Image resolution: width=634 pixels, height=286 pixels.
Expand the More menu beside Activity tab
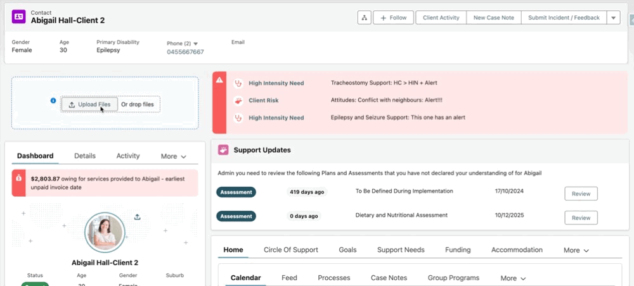coord(174,156)
